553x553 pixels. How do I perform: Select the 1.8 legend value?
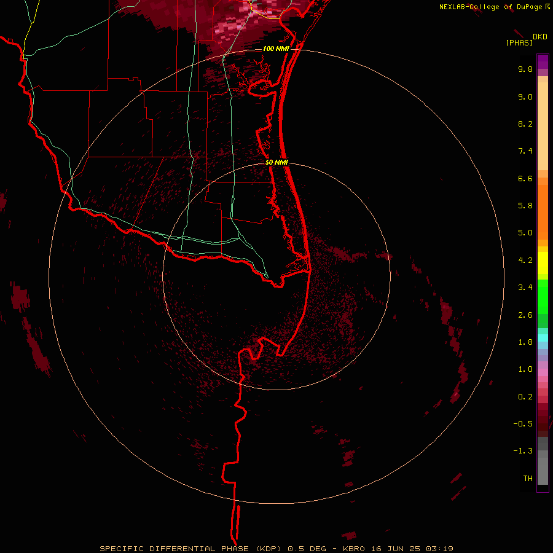(525, 342)
